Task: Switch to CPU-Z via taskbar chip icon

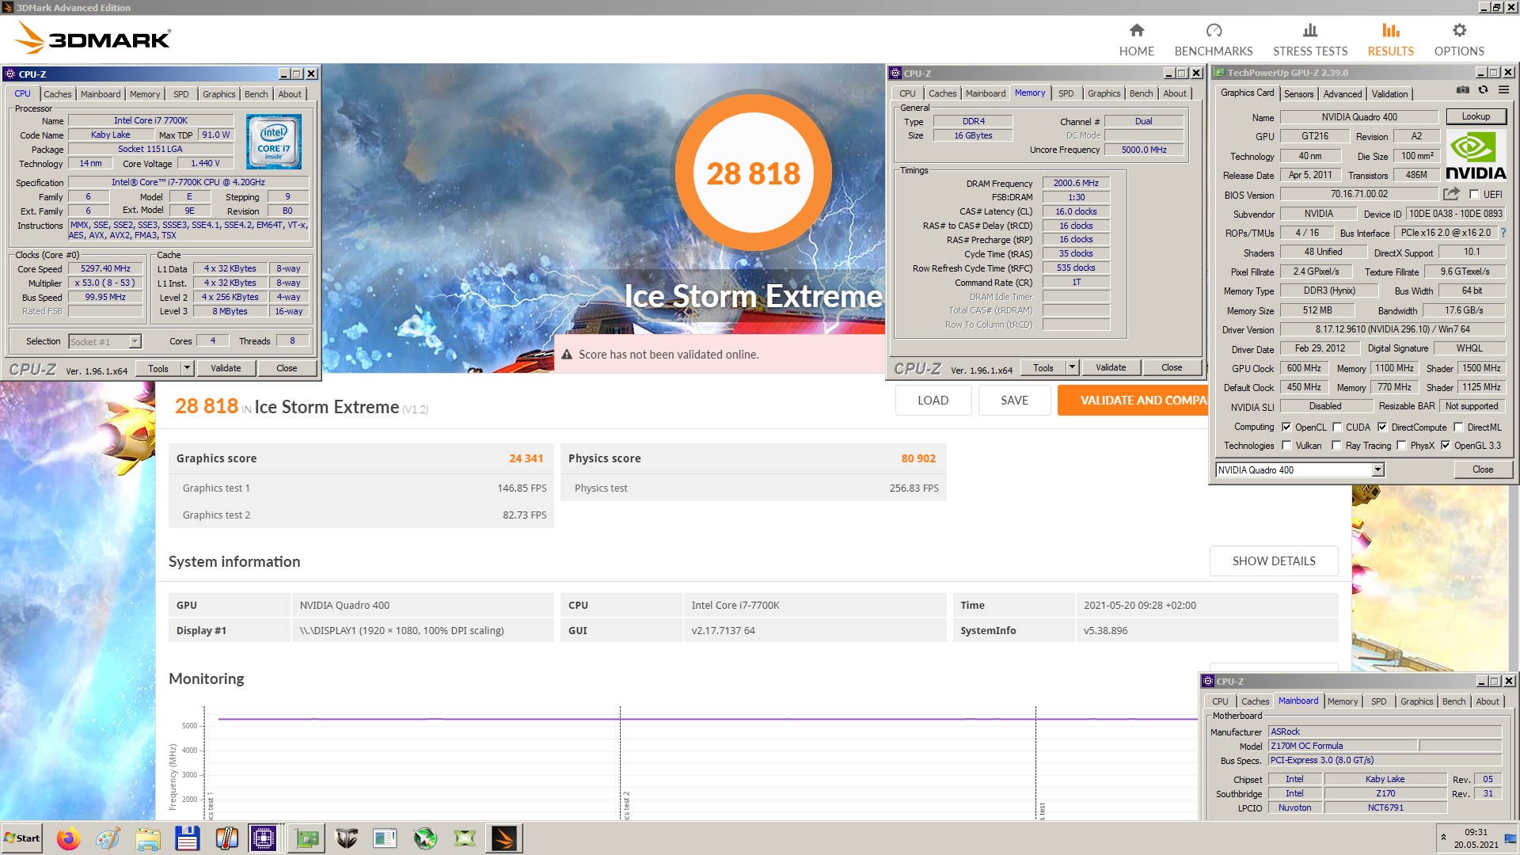Action: coord(264,838)
